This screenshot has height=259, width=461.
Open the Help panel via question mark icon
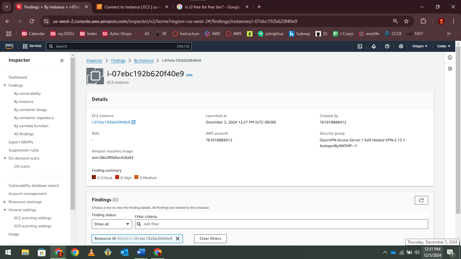point(387,46)
